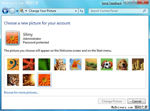Maximize the Control Panel window

(134, 2)
